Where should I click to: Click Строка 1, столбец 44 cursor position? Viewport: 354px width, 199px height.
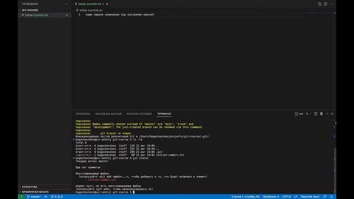245,197
